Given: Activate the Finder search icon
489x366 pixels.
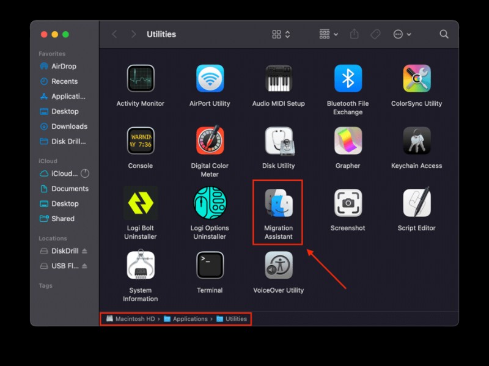Looking at the screenshot, I should coord(444,34).
